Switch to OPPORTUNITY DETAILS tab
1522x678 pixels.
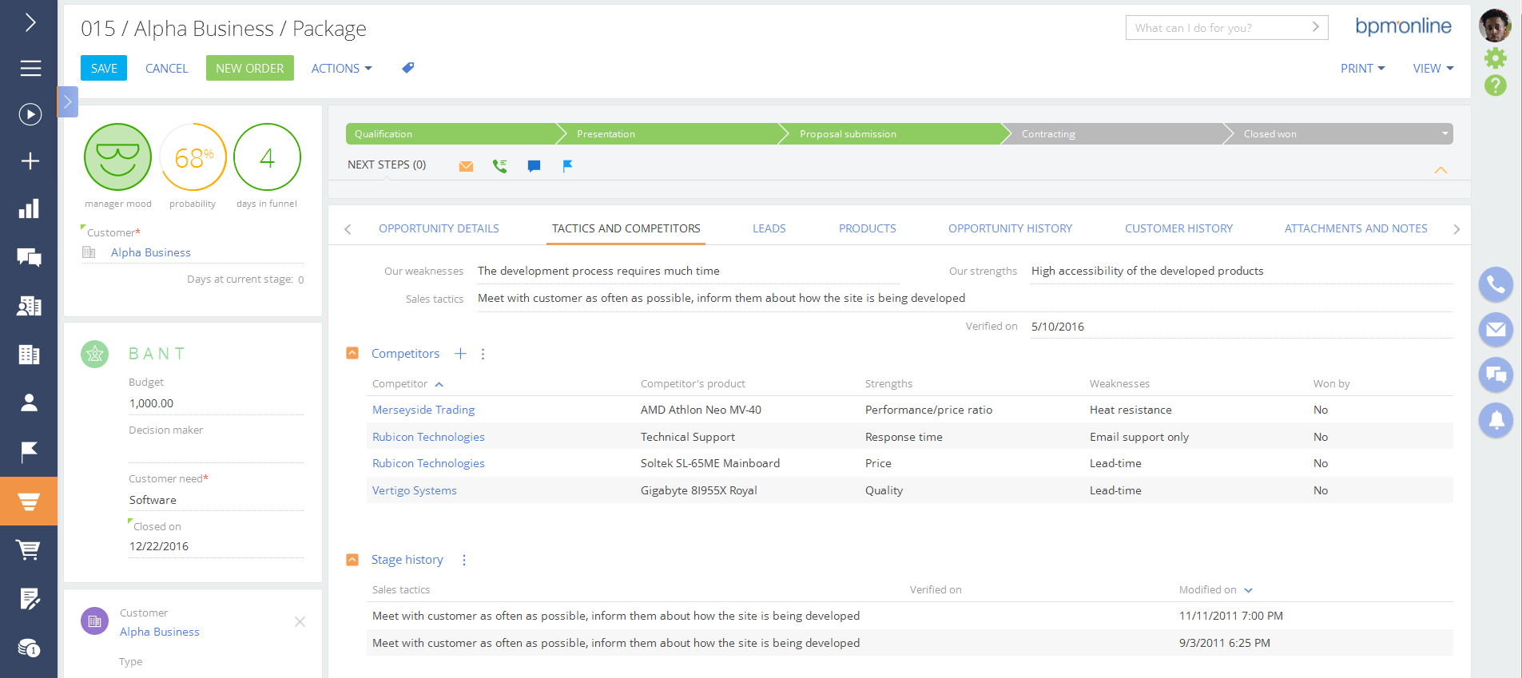point(439,228)
